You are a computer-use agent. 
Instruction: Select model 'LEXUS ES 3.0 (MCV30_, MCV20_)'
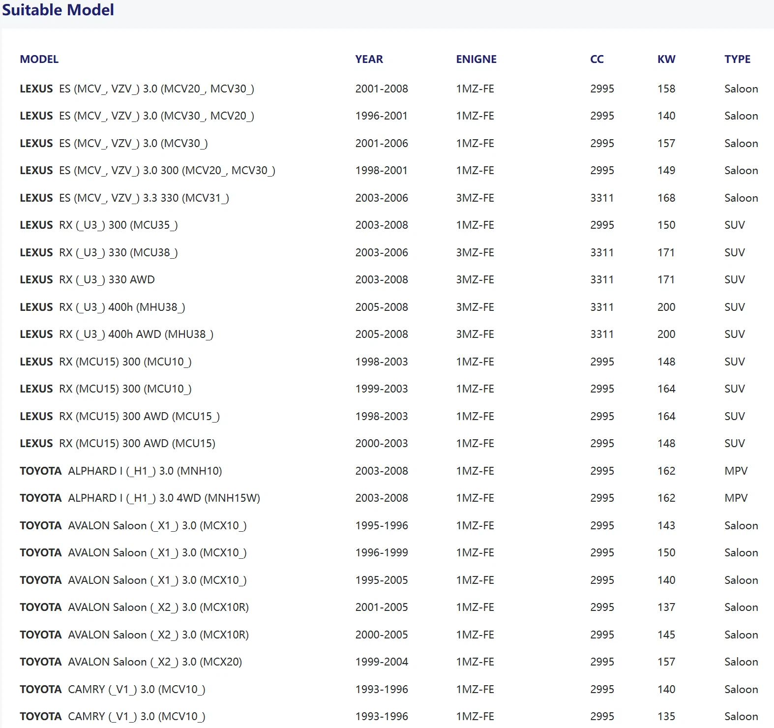coord(137,116)
